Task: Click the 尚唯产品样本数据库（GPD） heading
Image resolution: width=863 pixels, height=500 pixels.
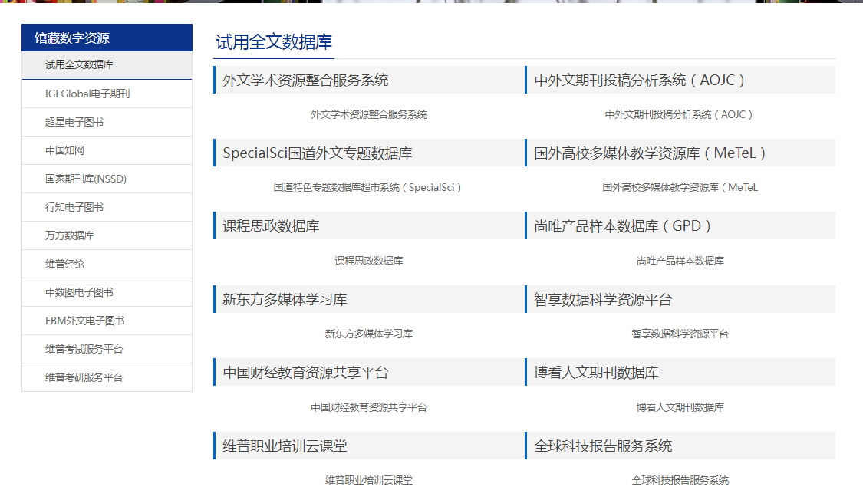Action: pos(623,226)
